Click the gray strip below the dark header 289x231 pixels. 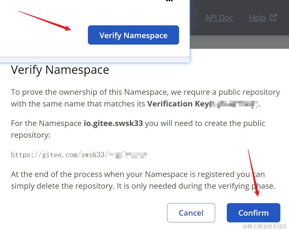coord(239,42)
